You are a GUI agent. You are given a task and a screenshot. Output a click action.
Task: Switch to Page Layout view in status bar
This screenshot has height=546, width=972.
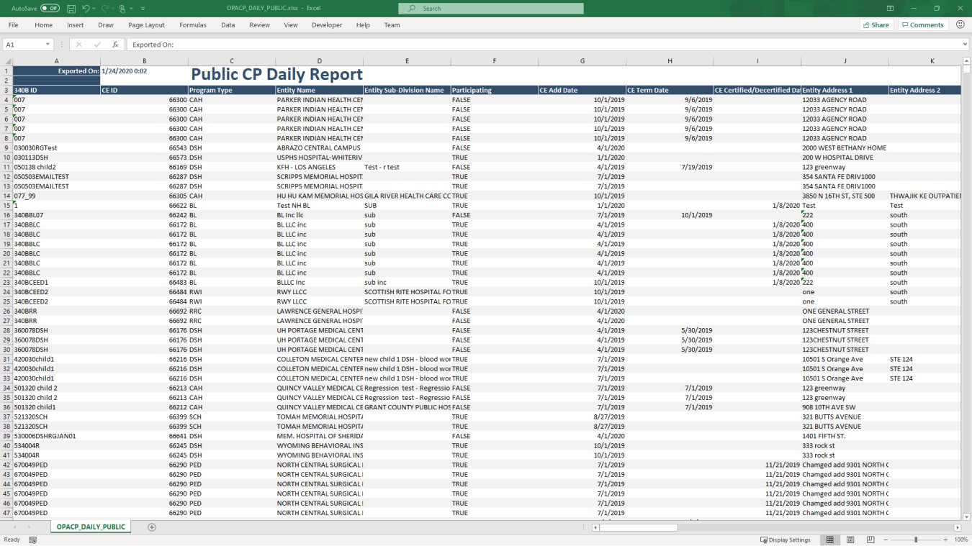(x=850, y=540)
